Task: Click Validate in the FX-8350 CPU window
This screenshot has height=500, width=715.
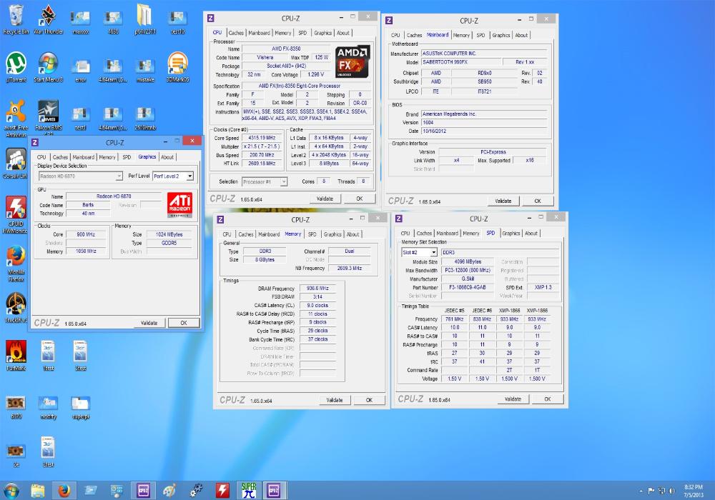Action: [x=325, y=199]
